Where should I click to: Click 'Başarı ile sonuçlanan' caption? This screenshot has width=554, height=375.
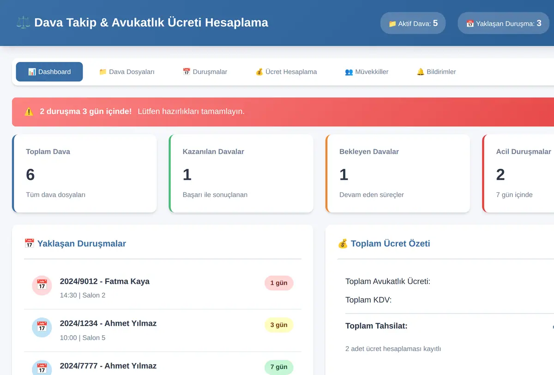pos(215,195)
